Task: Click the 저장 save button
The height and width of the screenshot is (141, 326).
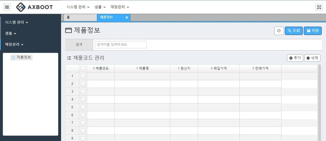Action: pos(313,31)
